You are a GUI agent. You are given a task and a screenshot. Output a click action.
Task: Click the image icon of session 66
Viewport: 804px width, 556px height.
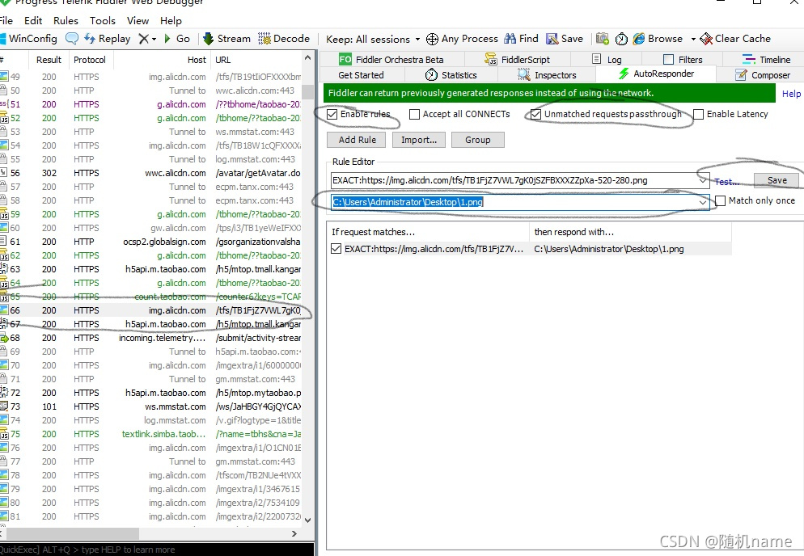[3, 310]
